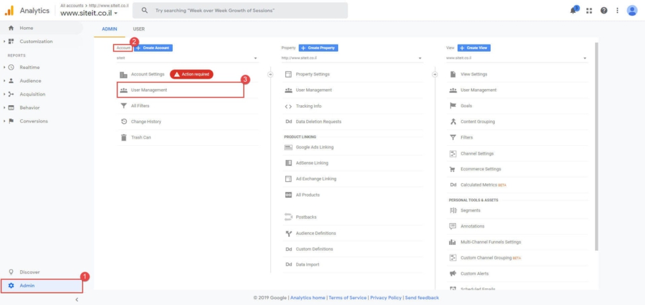
Task: Click the Home house icon
Action: [11, 28]
